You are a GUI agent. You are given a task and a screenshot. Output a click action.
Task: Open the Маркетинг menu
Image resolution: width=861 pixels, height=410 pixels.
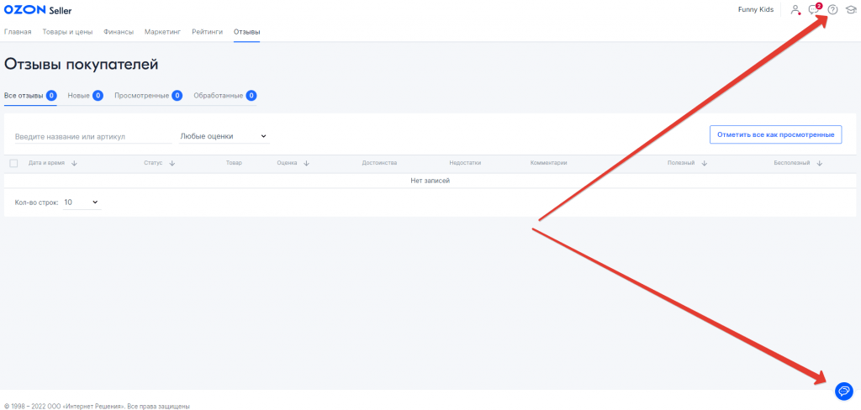tap(162, 32)
